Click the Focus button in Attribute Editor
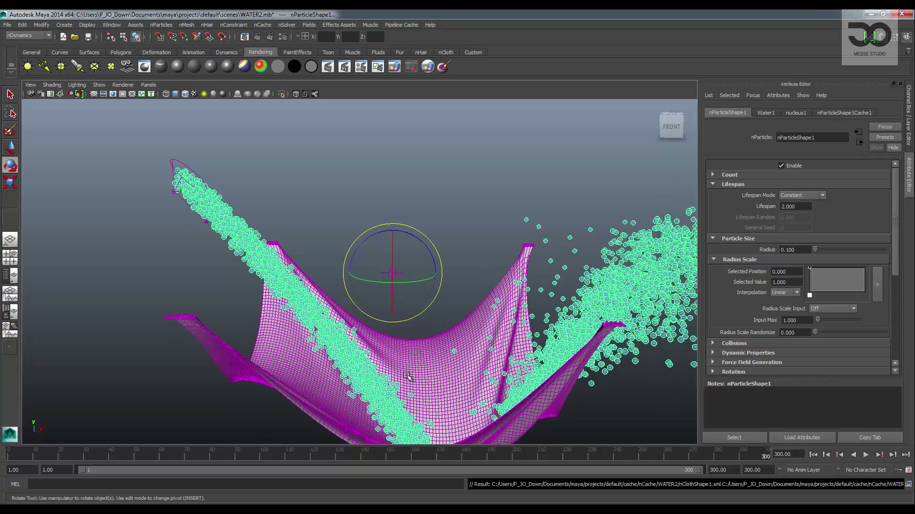The width and height of the screenshot is (915, 514). (885, 127)
